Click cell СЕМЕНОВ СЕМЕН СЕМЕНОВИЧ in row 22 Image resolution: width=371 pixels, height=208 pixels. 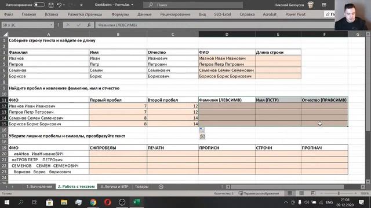click(x=49, y=166)
